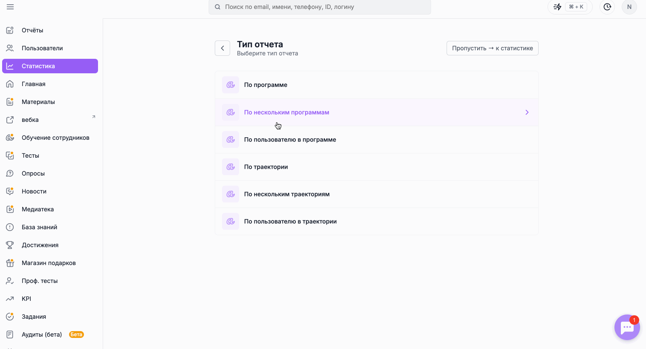The image size is (646, 349).
Task: Open the hamburger menu icon
Action: click(x=10, y=7)
